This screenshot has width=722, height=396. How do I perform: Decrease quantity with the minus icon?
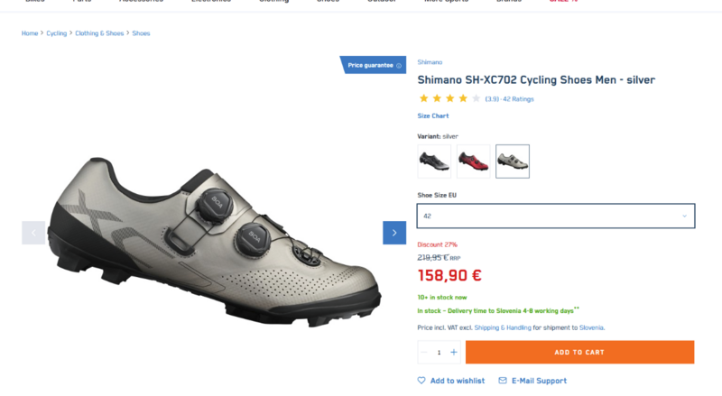425,352
